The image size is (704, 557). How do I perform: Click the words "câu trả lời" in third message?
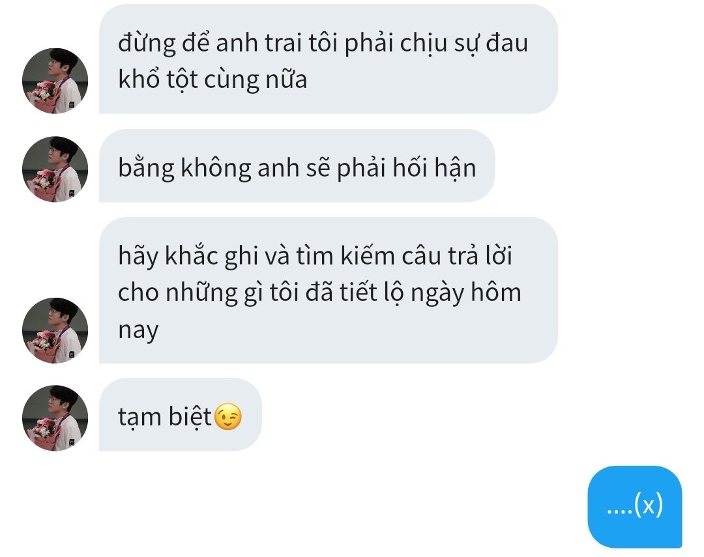[457, 256]
